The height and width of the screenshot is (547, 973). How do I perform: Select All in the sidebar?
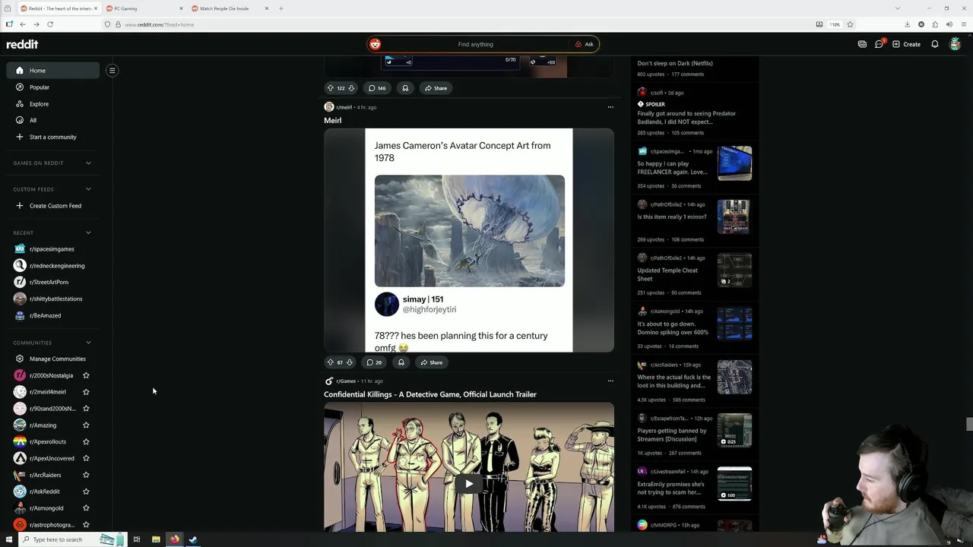pos(52,120)
